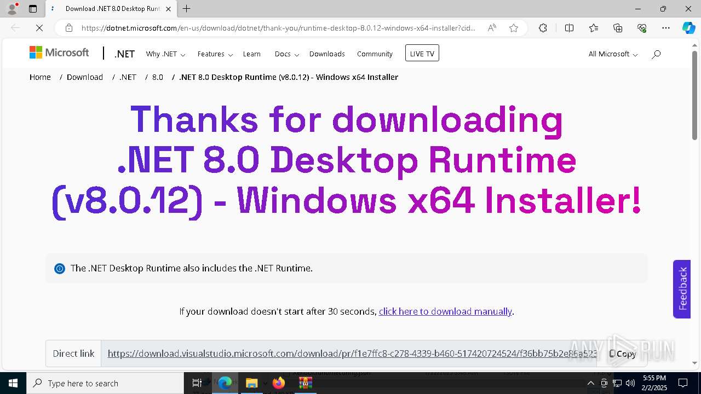Go to Download breadcrumb
701x394 pixels.
pos(85,77)
